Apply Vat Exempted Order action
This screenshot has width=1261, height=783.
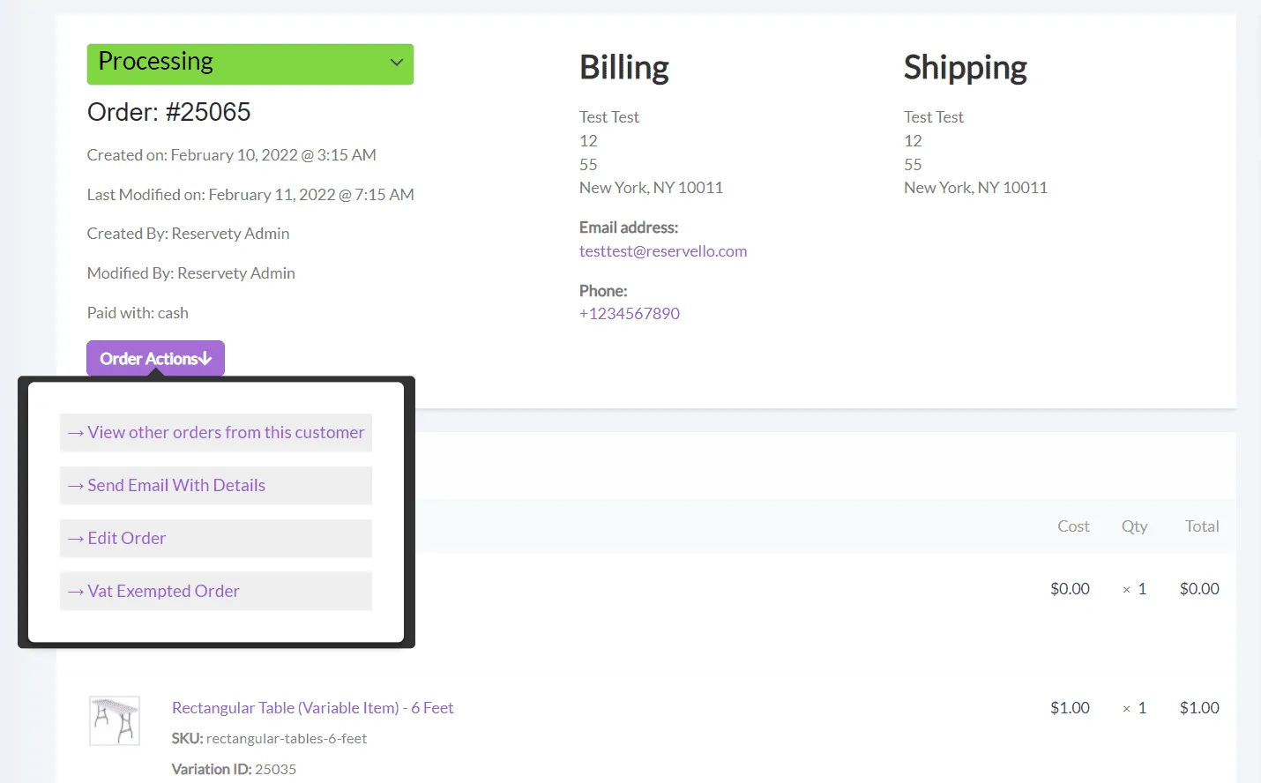pos(163,591)
